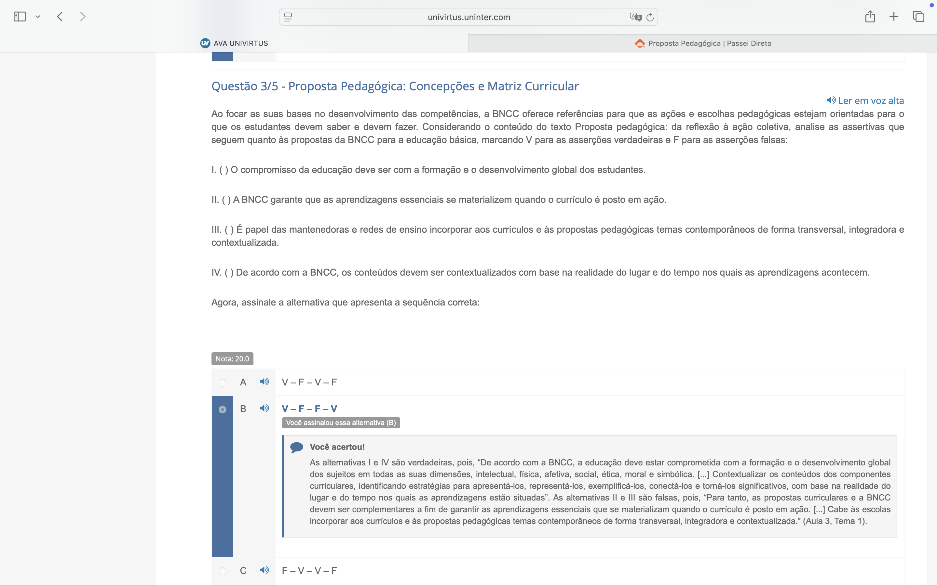Click the univirtus.uninter.com address field
The image size is (937, 585).
[x=468, y=17]
